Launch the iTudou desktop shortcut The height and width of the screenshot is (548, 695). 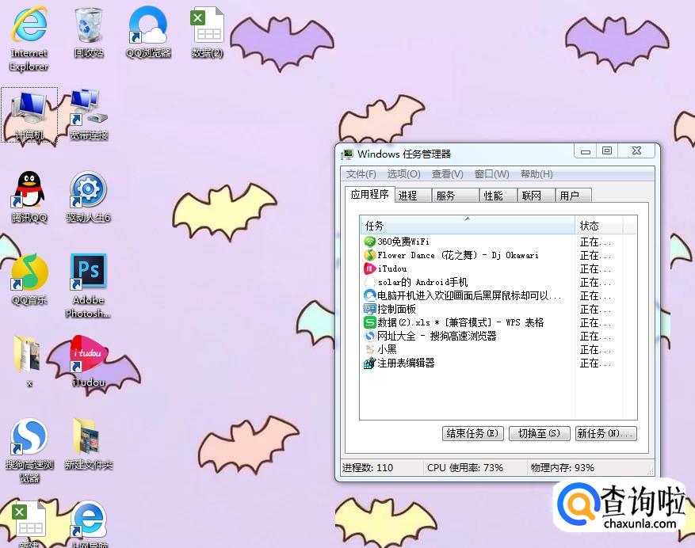89,355
